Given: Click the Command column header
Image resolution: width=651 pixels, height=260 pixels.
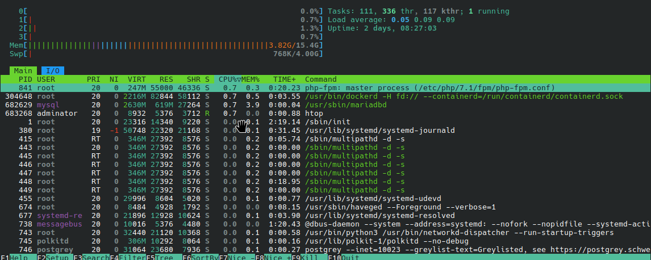Looking at the screenshot, I should (322, 79).
